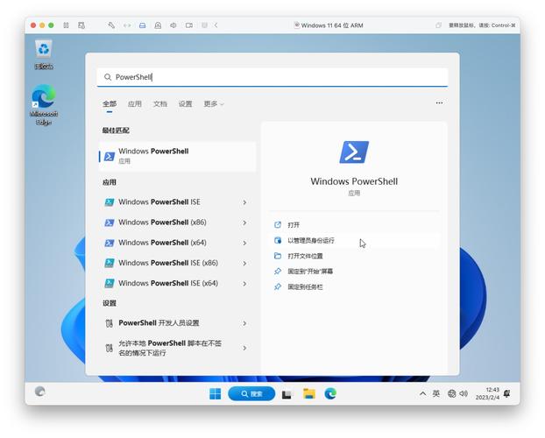
Task: Pause the virtual machine from the VM toolbar
Action: pyautogui.click(x=66, y=25)
